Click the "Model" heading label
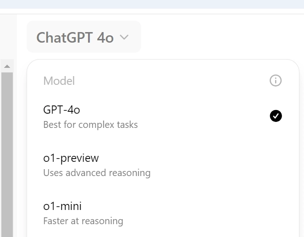 [59, 81]
